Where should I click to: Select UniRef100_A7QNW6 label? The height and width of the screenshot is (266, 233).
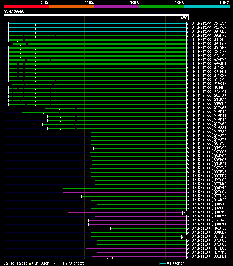coord(209,184)
